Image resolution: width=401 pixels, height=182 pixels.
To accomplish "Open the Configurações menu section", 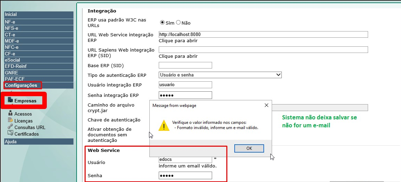I will 21,85.
